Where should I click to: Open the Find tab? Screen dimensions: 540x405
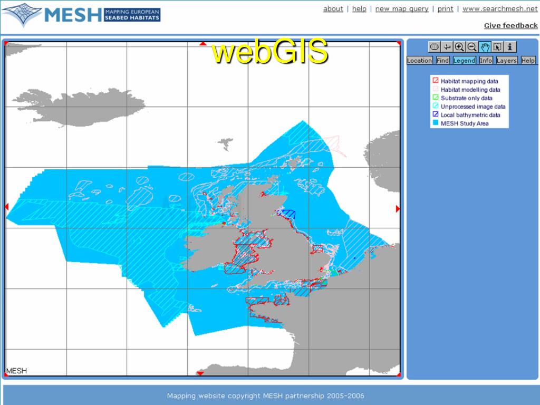coord(442,61)
